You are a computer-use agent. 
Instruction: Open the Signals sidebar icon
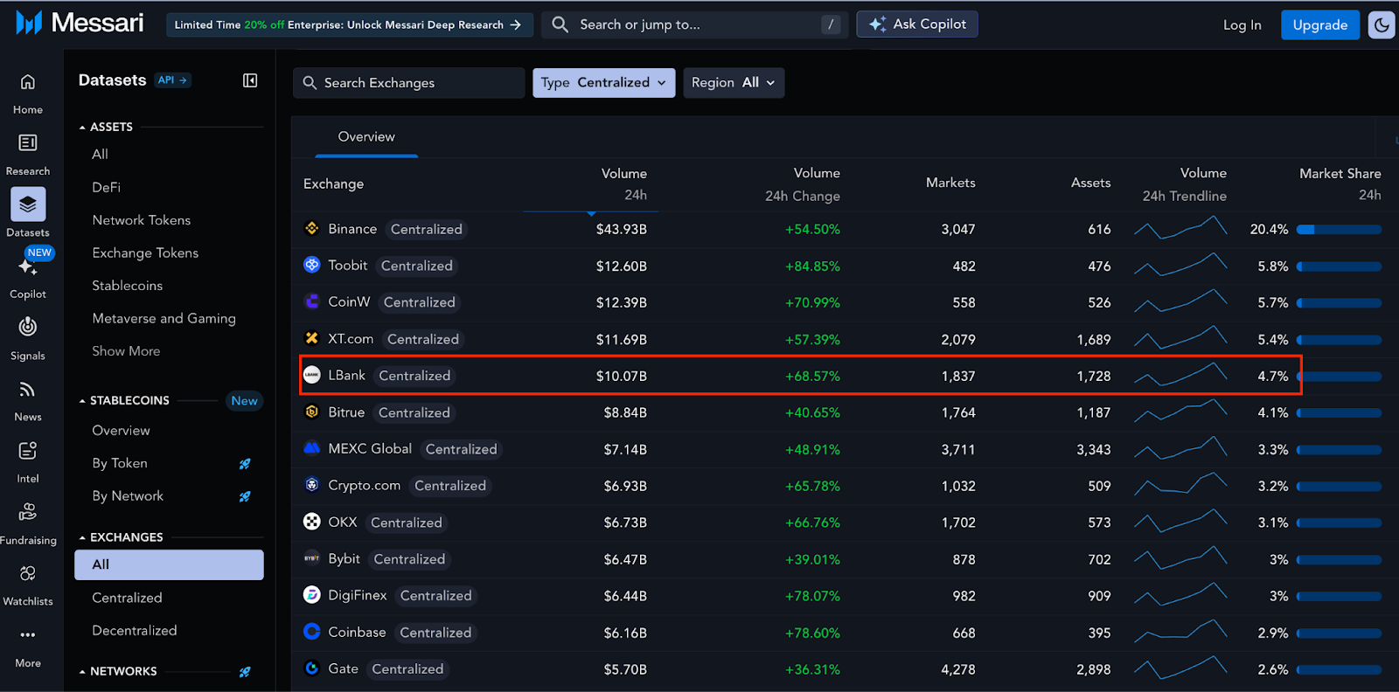tap(28, 328)
